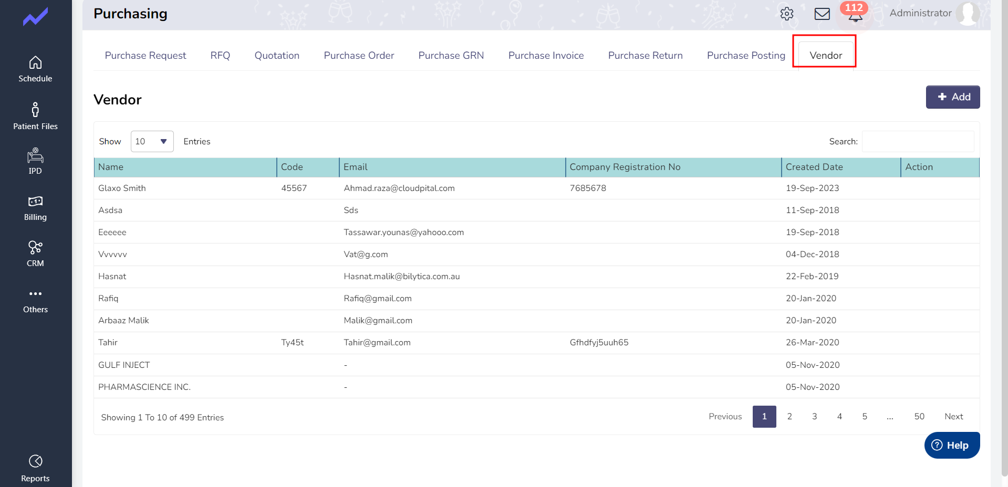Sort by Email column header
The height and width of the screenshot is (487, 1008).
pyautogui.click(x=452, y=167)
